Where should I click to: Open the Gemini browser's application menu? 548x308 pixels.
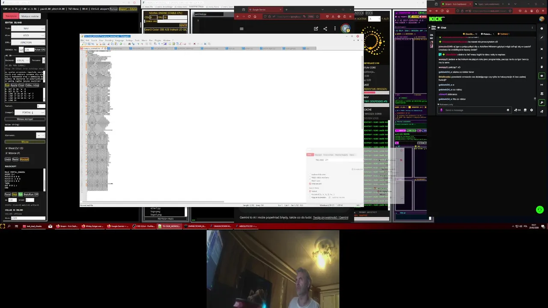(x=350, y=16)
